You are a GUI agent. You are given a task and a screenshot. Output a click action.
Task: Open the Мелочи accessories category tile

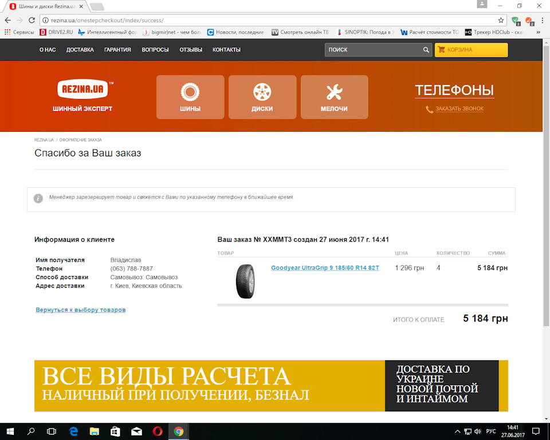[334, 97]
